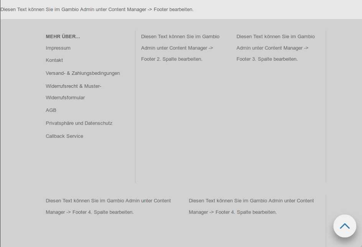Image resolution: width=362 pixels, height=247 pixels.
Task: Click 'Footer 2. Spalte bearbeiten.' text line
Action: pos(171,59)
